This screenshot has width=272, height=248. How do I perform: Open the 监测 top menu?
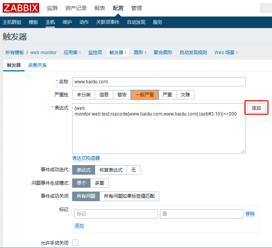52,8
